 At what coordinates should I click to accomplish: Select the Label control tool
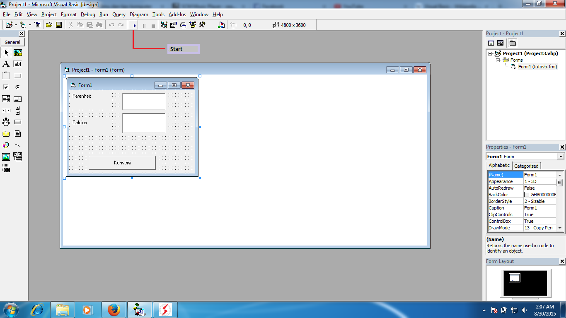click(x=6, y=64)
